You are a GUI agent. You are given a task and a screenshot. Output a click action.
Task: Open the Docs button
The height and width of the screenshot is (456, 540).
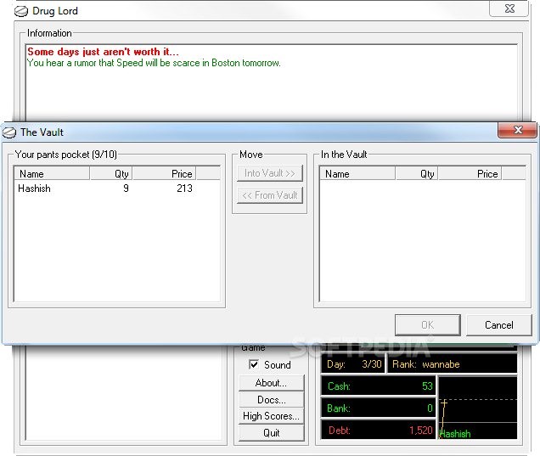click(271, 399)
